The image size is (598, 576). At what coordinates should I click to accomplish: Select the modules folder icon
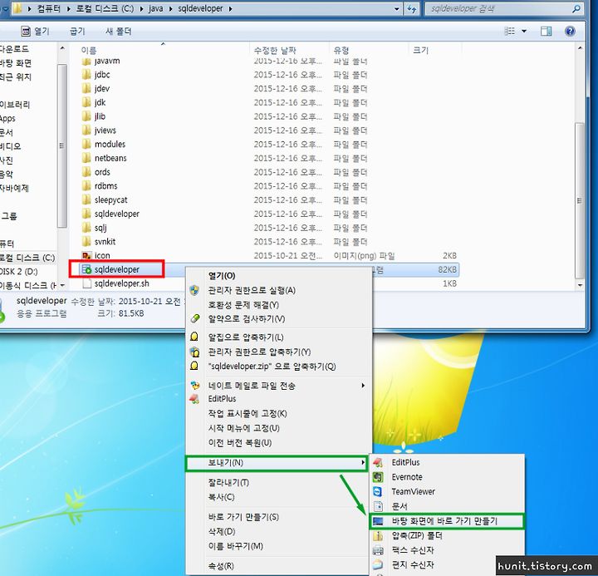coord(86,144)
